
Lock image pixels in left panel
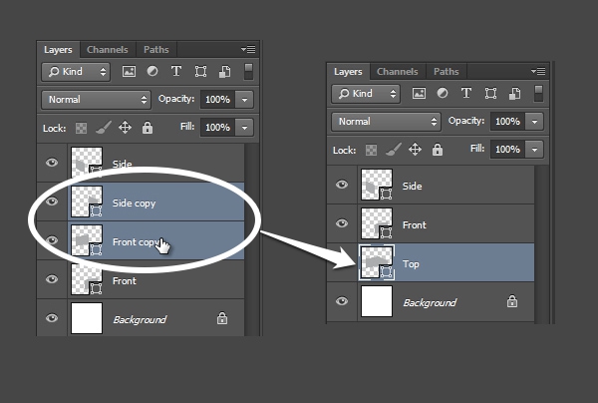click(x=104, y=128)
